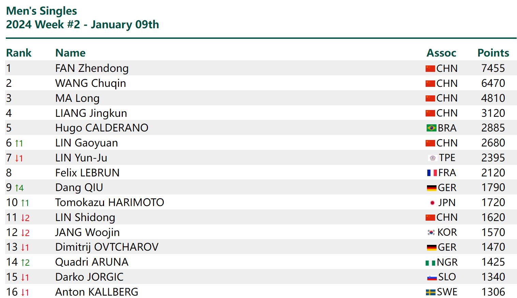Select Hugo CALDERANO's name
This screenshot has width=517, height=298.
click(x=102, y=128)
